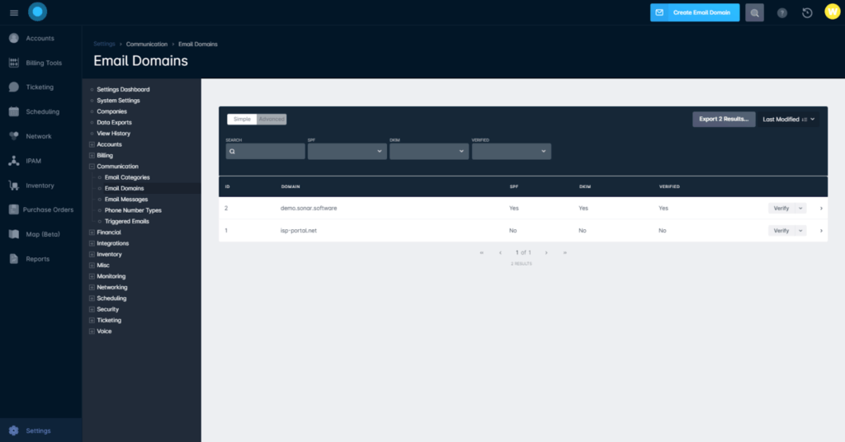Screen dimensions: 845x442
Task: Go to the first page arrow
Action: click(482, 252)
